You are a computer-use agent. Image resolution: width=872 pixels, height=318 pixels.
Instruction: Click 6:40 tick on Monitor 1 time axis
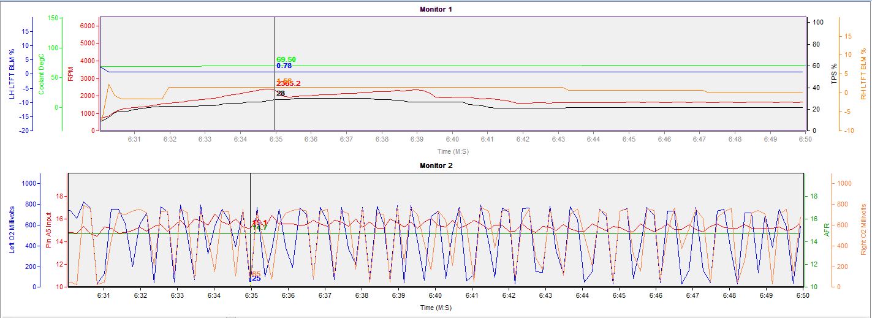pos(452,140)
